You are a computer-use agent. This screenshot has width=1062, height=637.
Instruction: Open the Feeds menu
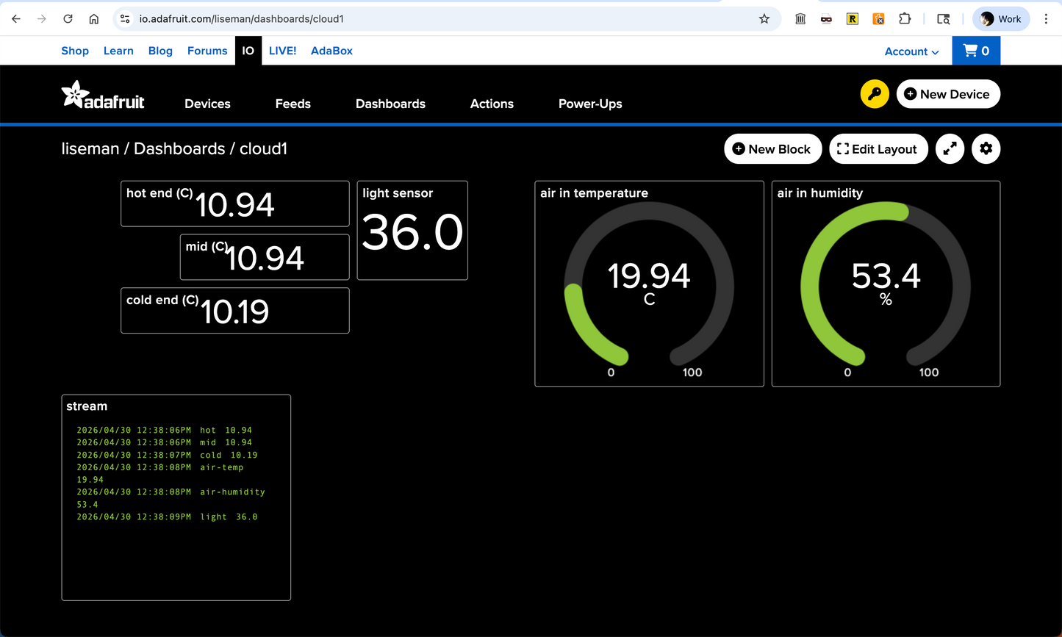293,104
